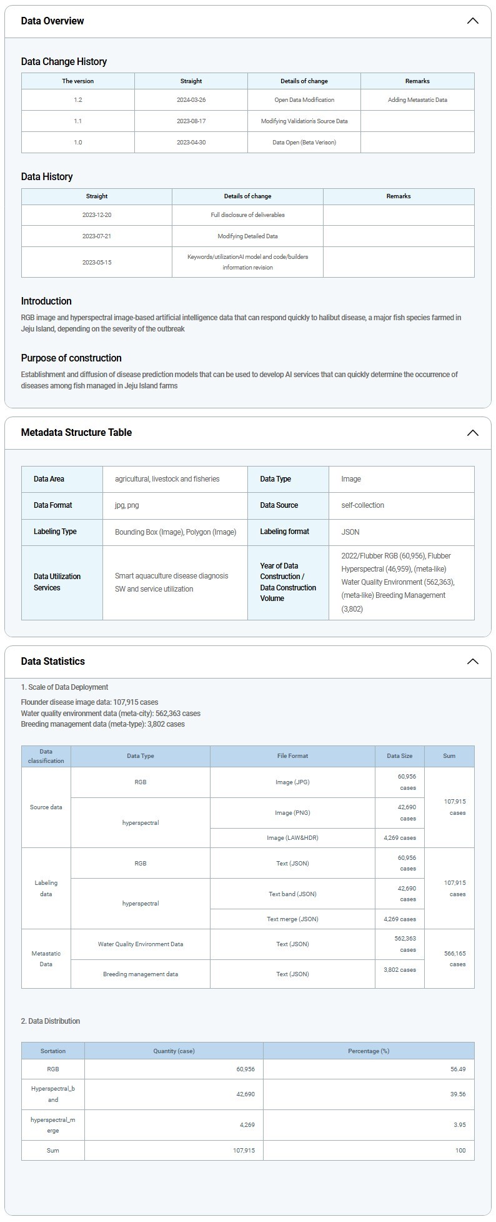This screenshot has width=496, height=1222.
Task: Click the 2023-12-20 date in Data History
Action: [97, 215]
